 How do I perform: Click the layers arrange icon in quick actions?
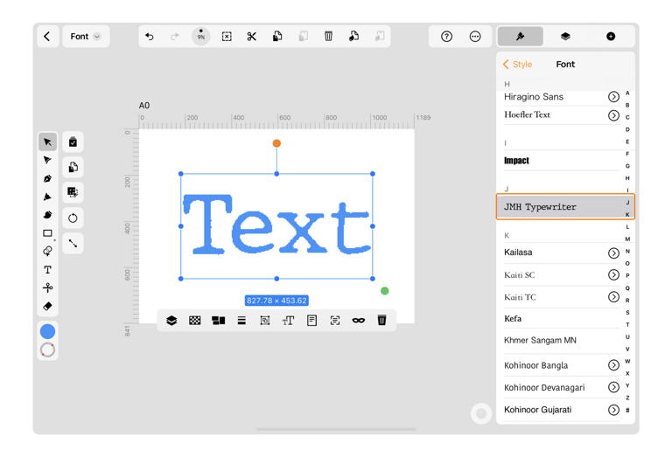click(x=171, y=320)
